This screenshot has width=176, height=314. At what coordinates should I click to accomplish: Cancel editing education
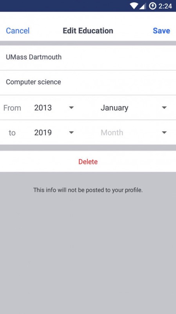pos(18,31)
